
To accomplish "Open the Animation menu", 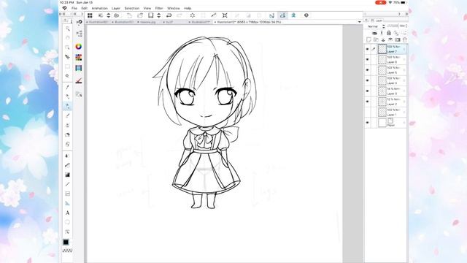I will point(100,8).
